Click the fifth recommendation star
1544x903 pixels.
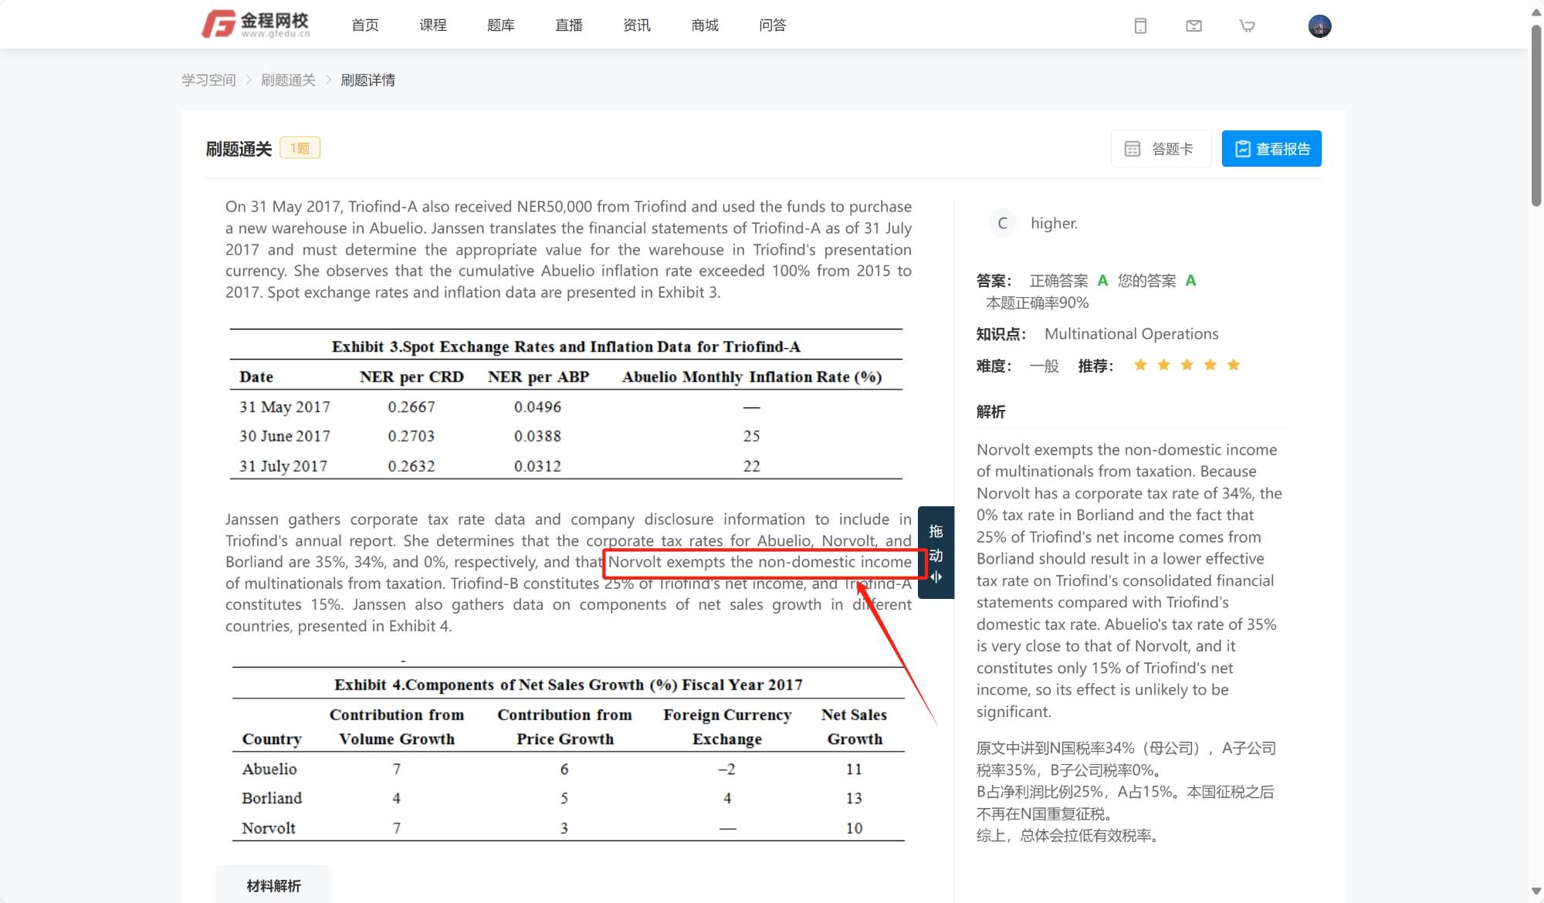(x=1234, y=365)
